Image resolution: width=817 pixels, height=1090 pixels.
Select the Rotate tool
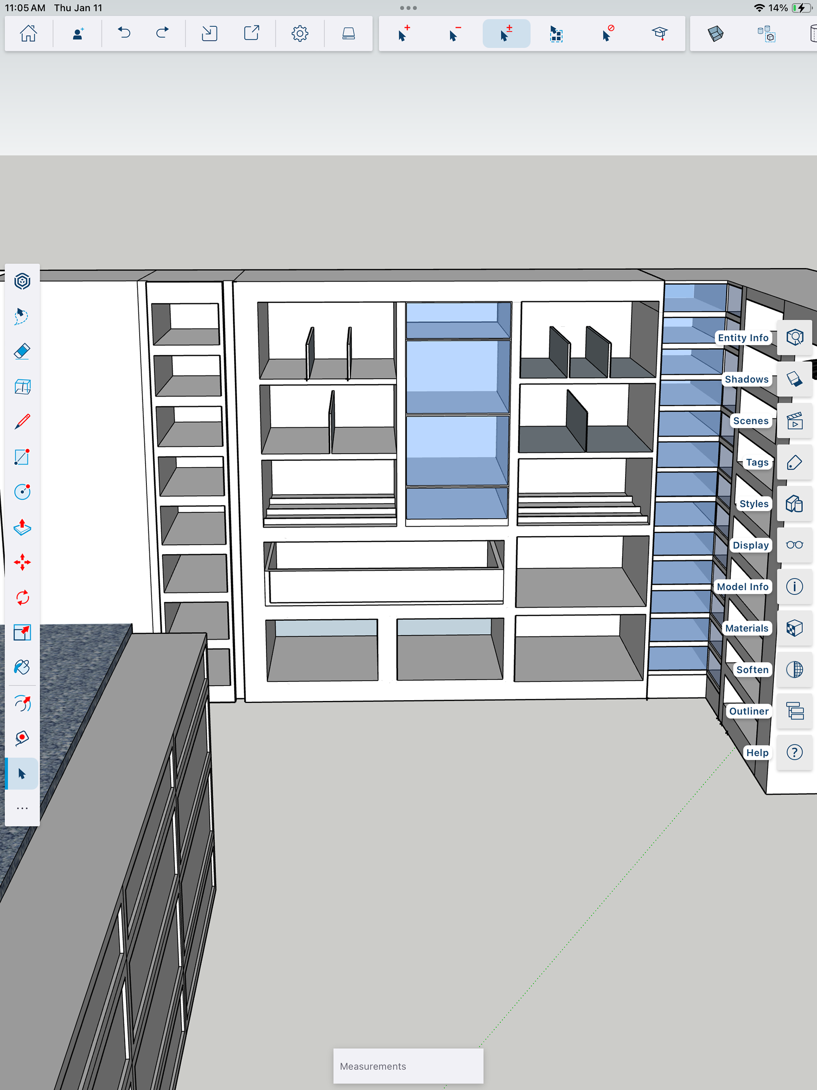(x=22, y=597)
